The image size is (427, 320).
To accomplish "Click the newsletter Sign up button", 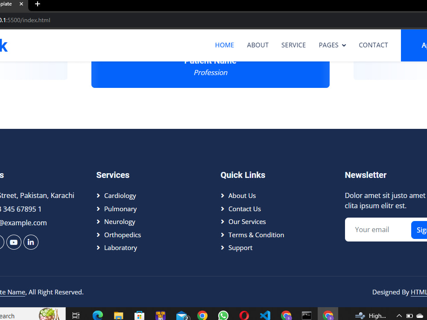I will pos(419,230).
